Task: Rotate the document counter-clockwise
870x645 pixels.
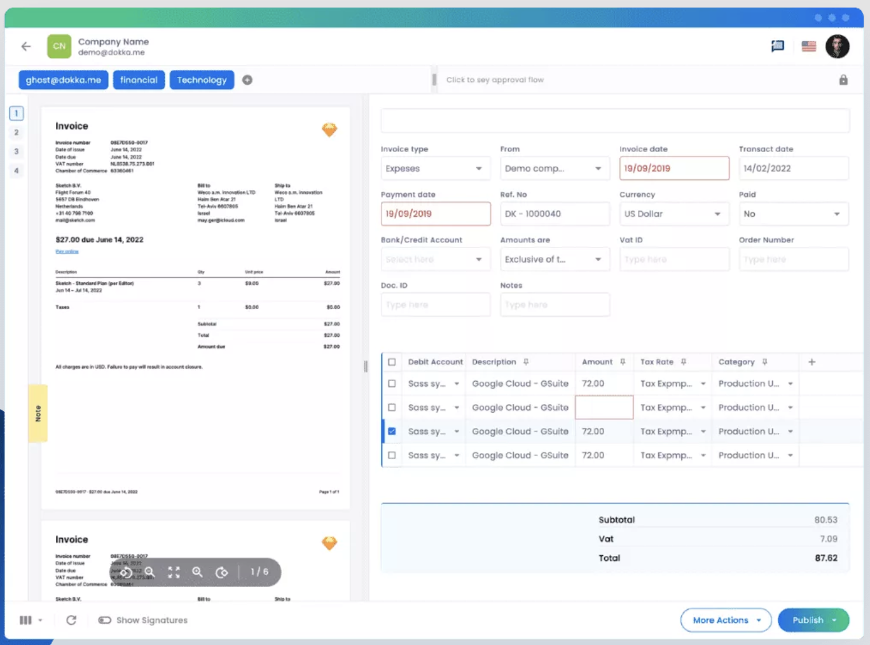Action: 126,572
